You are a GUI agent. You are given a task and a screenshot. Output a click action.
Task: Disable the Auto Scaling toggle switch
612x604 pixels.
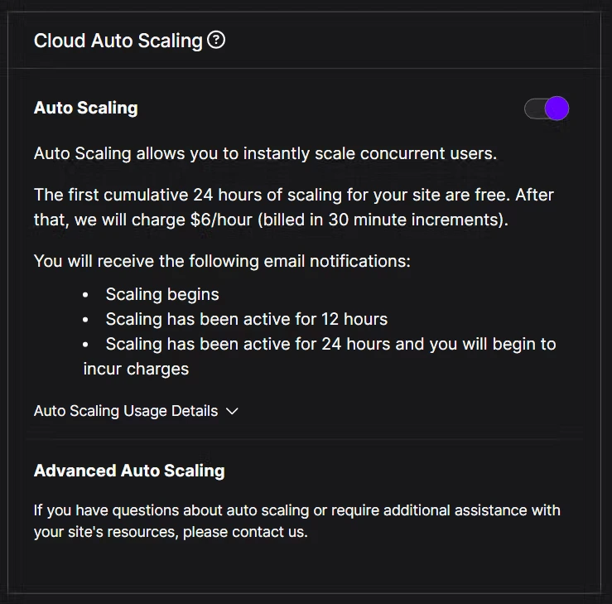pos(547,109)
